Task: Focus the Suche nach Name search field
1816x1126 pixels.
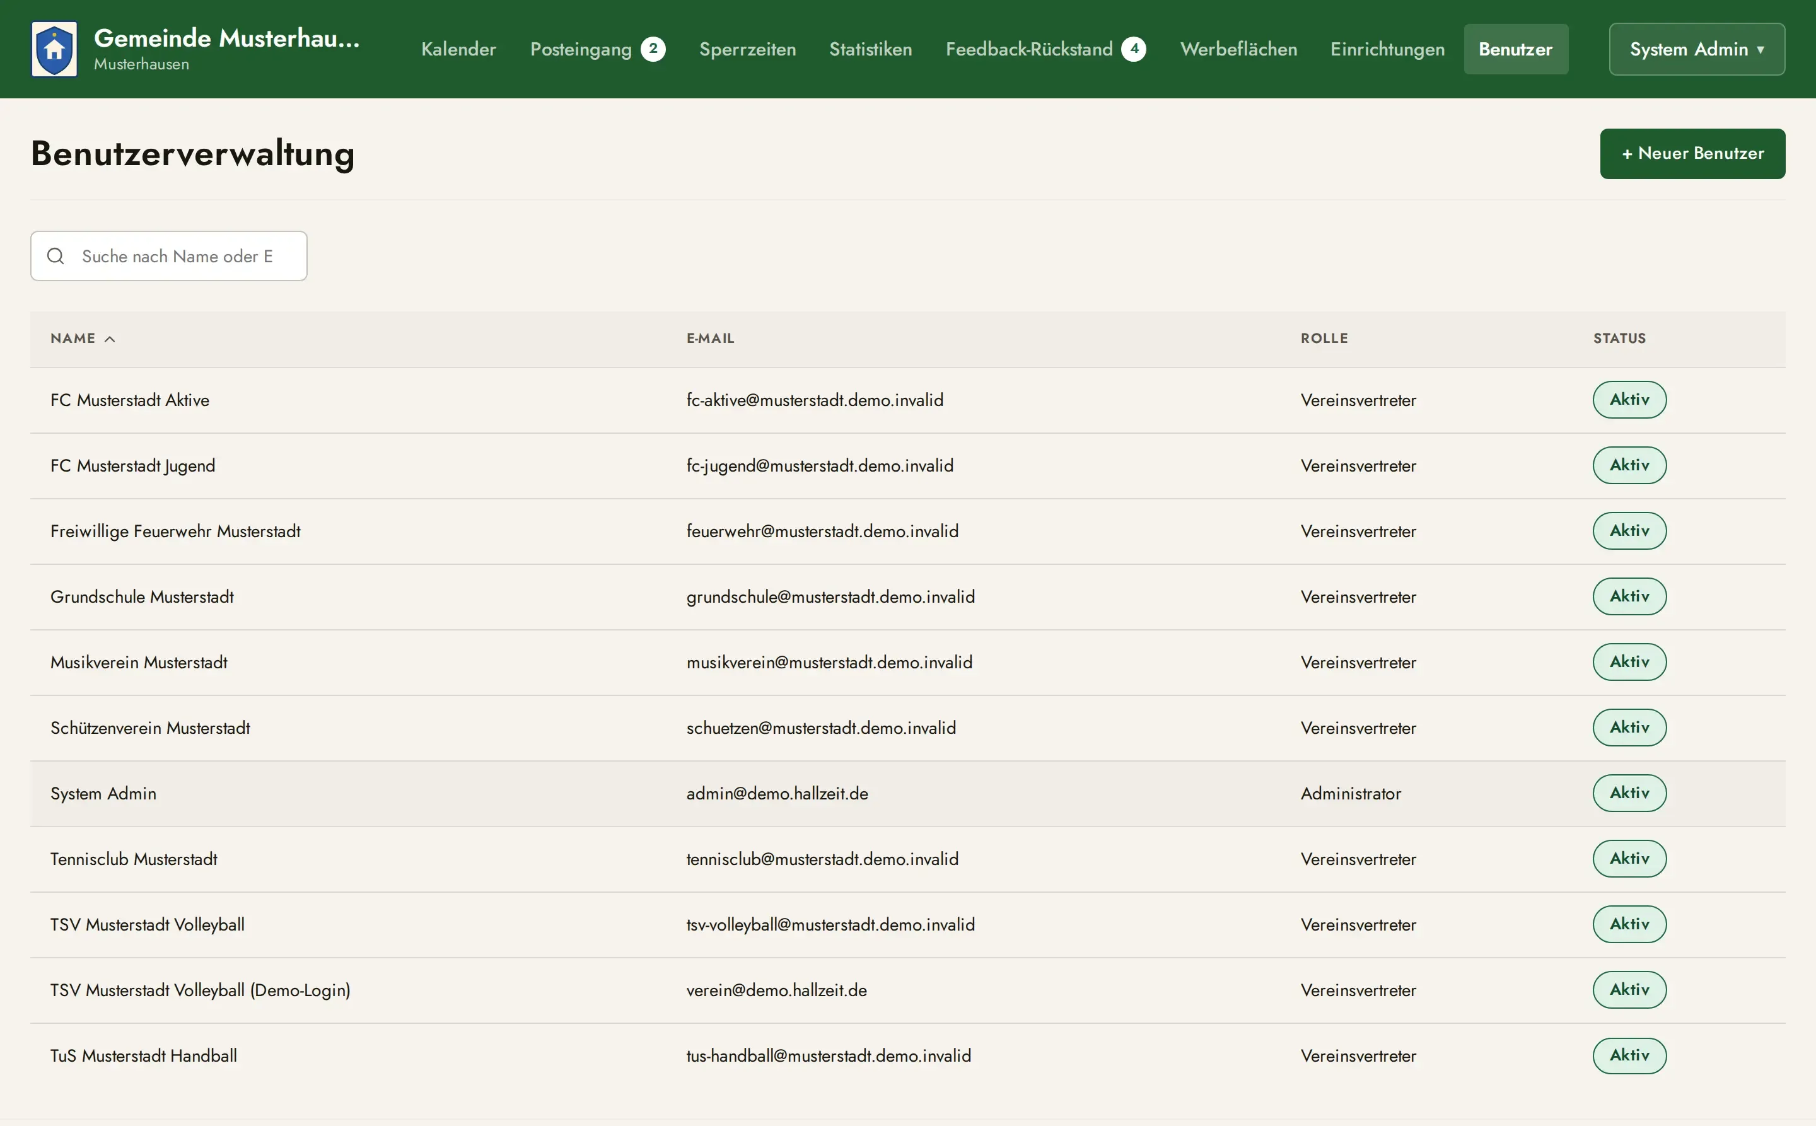Action: coord(169,256)
